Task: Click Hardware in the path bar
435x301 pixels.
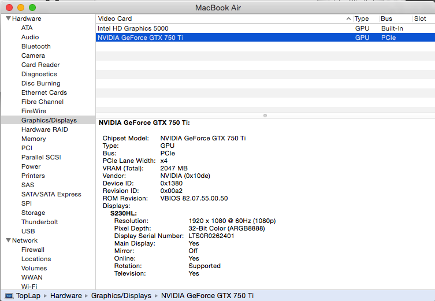Action: [x=66, y=296]
